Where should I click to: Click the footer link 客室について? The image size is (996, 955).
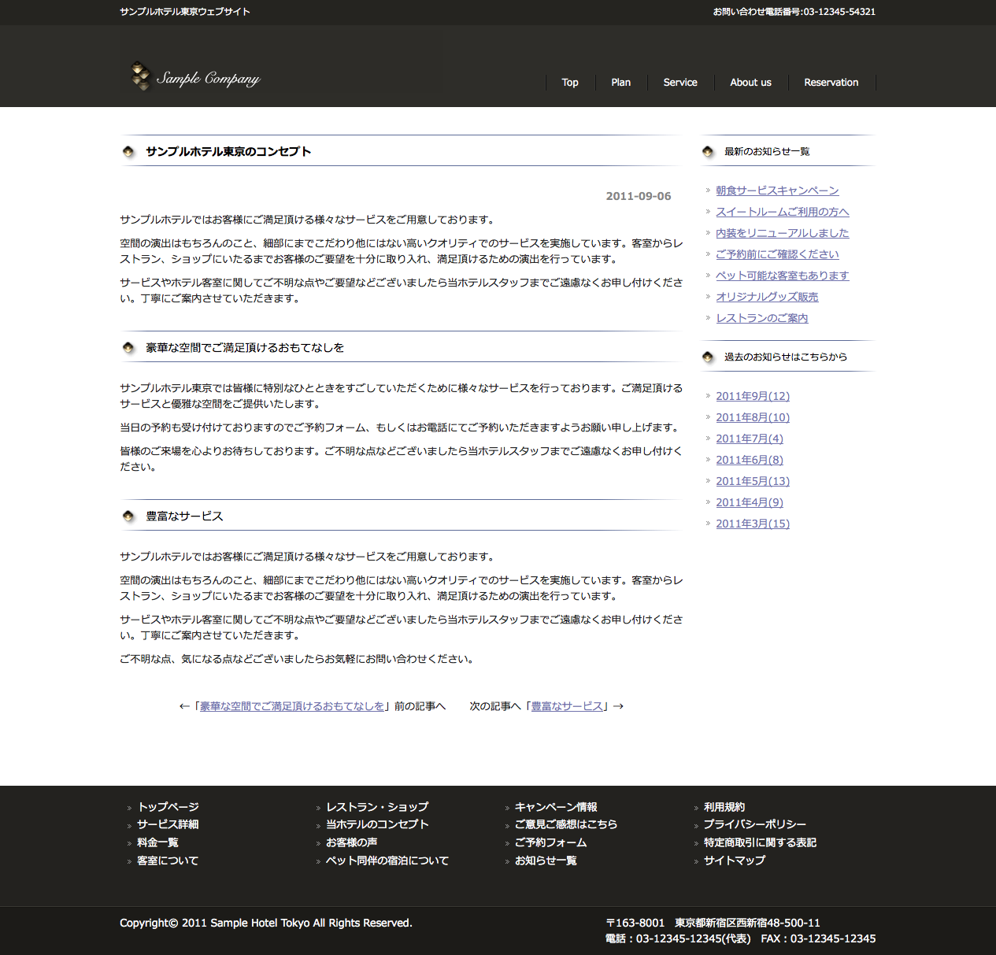(x=168, y=861)
